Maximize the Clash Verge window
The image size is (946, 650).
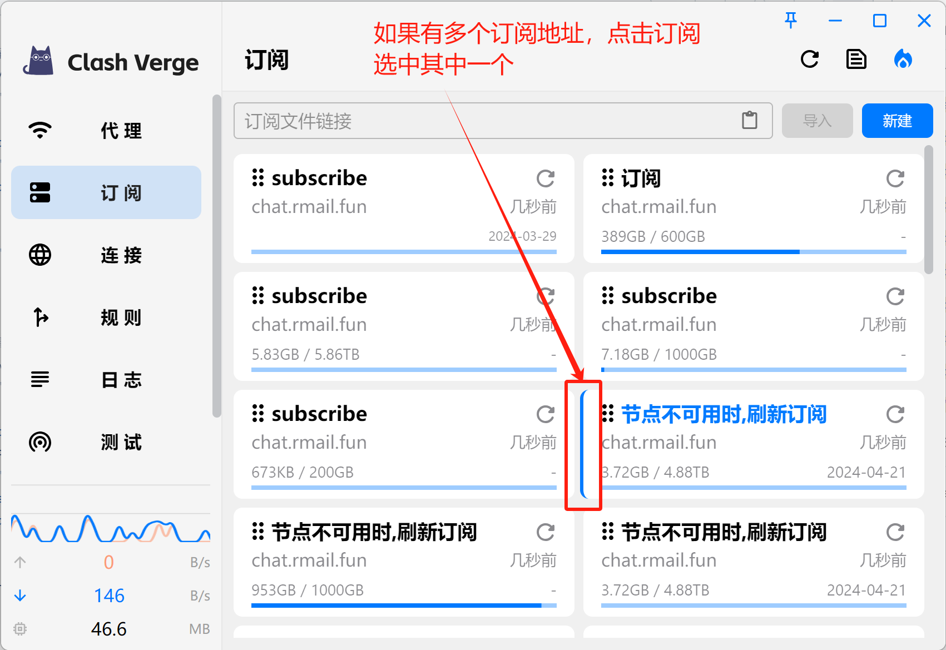pyautogui.click(x=880, y=21)
